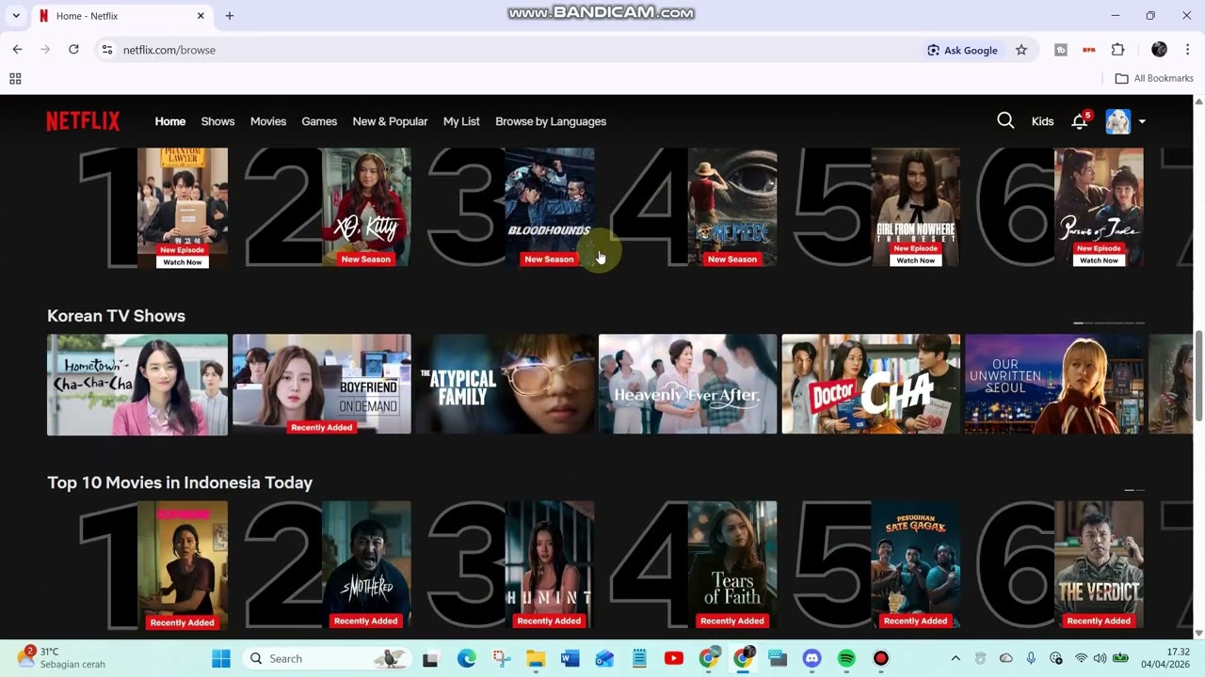Expand the profile menu caret arrow
Screen dimensions: 1205x677
1142,121
